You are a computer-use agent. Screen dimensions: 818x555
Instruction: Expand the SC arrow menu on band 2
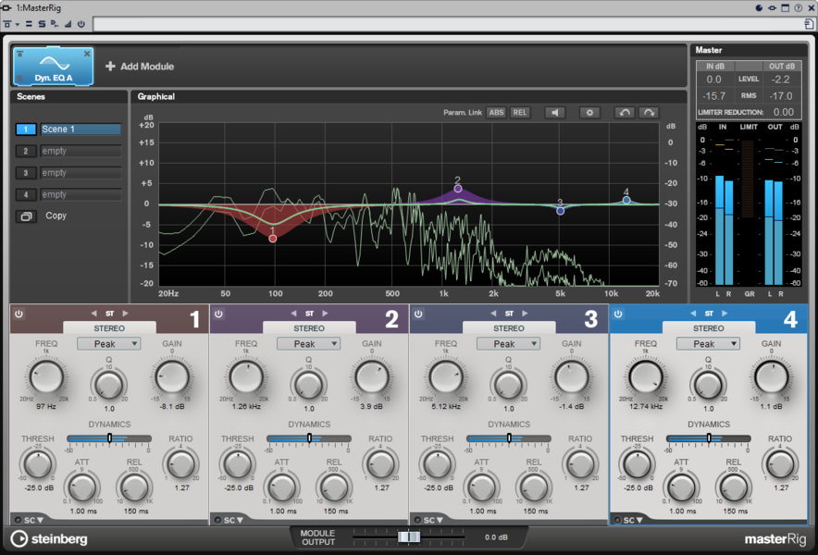pyautogui.click(x=240, y=520)
